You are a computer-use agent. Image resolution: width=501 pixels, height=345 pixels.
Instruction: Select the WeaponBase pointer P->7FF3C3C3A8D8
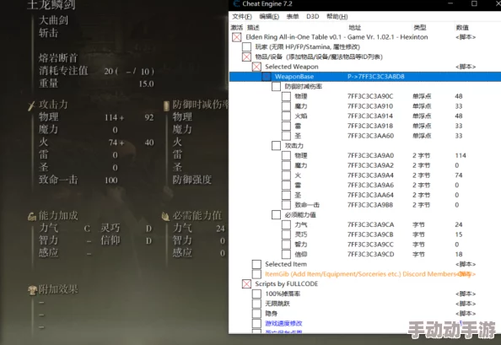click(x=376, y=77)
